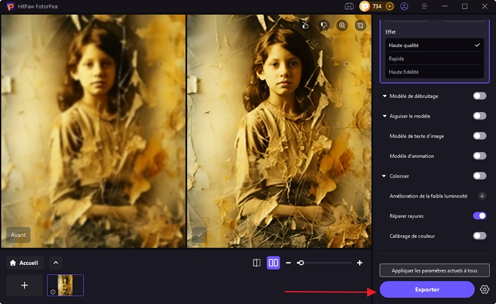Screen dimensions: 496x304
Task: Click Amélioration de la faible luminosité label
Action: point(428,196)
